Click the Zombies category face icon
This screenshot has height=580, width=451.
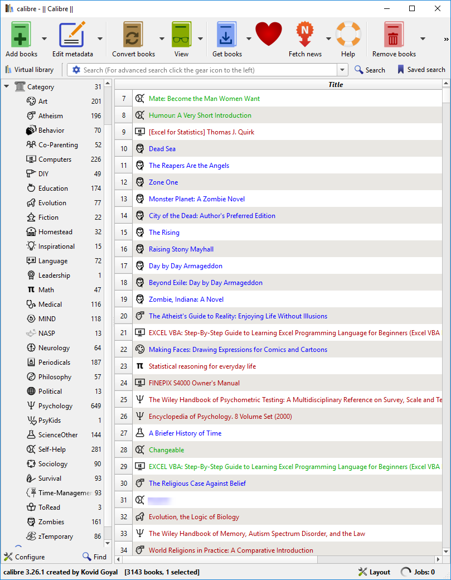click(x=31, y=521)
